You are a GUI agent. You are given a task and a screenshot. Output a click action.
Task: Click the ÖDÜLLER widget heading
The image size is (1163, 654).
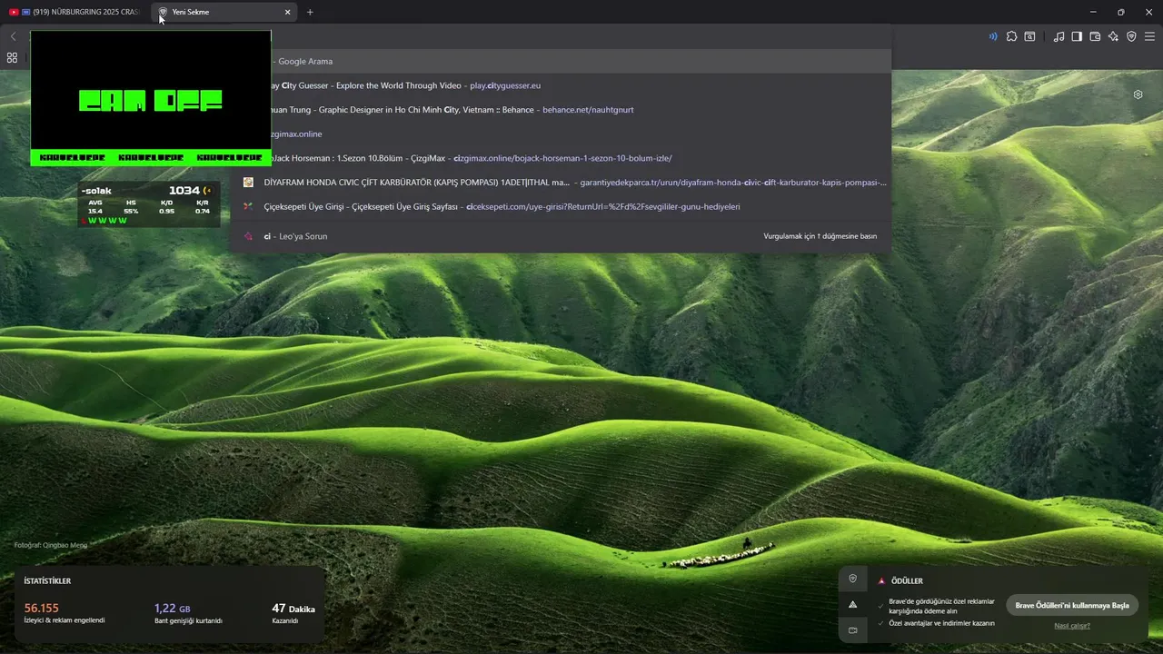[x=907, y=581]
